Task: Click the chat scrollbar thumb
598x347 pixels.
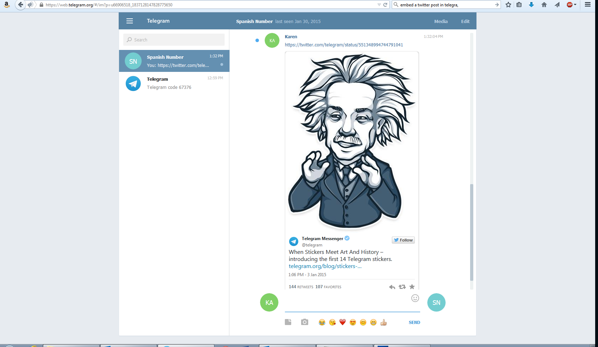Action: pyautogui.click(x=472, y=232)
